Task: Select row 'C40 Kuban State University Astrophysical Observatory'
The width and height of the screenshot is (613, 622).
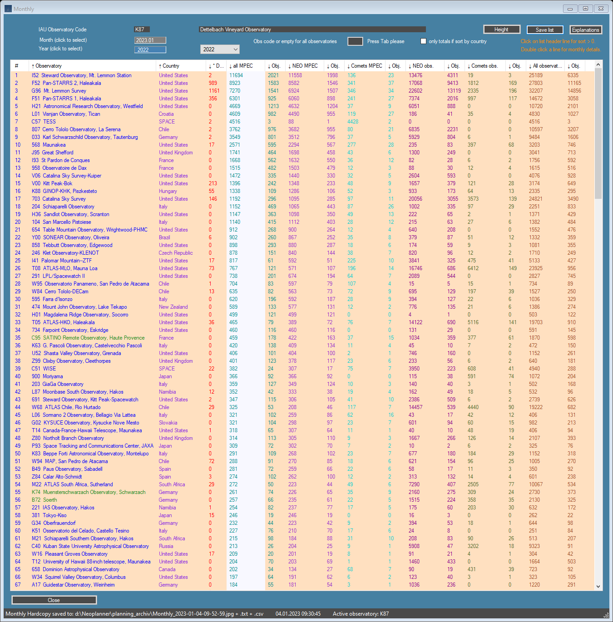Action: [302, 546]
